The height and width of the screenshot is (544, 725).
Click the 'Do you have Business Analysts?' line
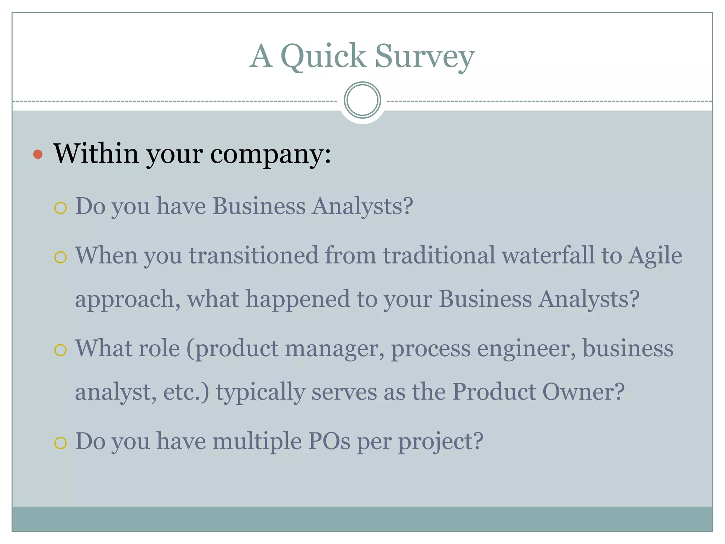[244, 206]
